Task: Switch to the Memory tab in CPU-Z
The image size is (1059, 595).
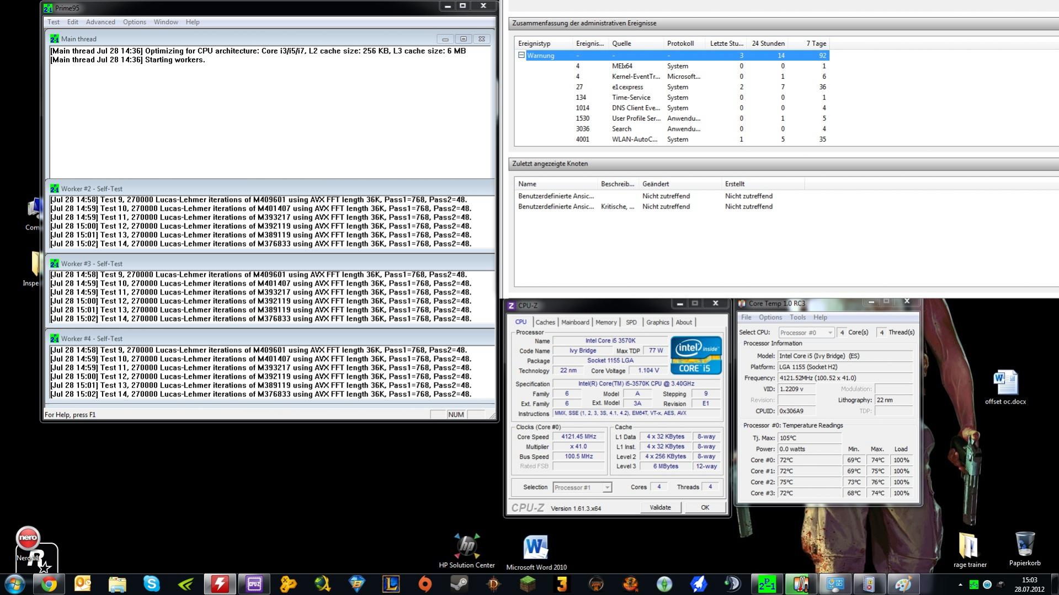Action: click(x=606, y=323)
